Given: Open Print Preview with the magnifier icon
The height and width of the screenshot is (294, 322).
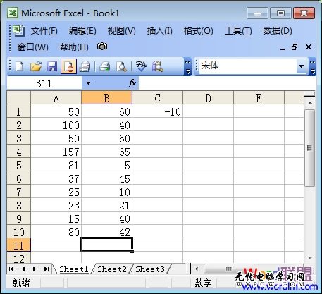Looking at the screenshot, I should [121, 66].
